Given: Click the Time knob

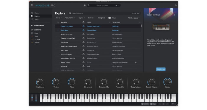Looking at the screenshot, I should pyautogui.click(x=72, y=82).
